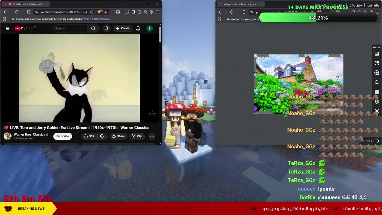The width and height of the screenshot is (382, 215).
Task: Reload the jigsaw puzzle page
Action: [x=232, y=12]
